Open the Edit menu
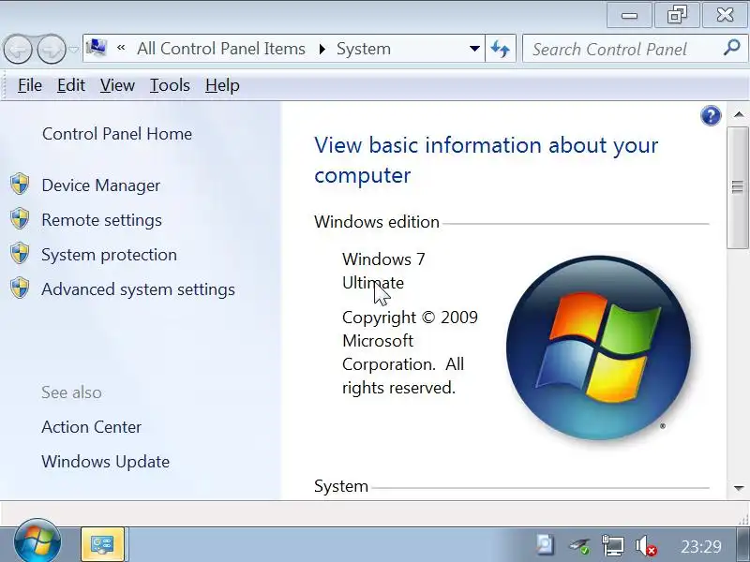 click(71, 85)
